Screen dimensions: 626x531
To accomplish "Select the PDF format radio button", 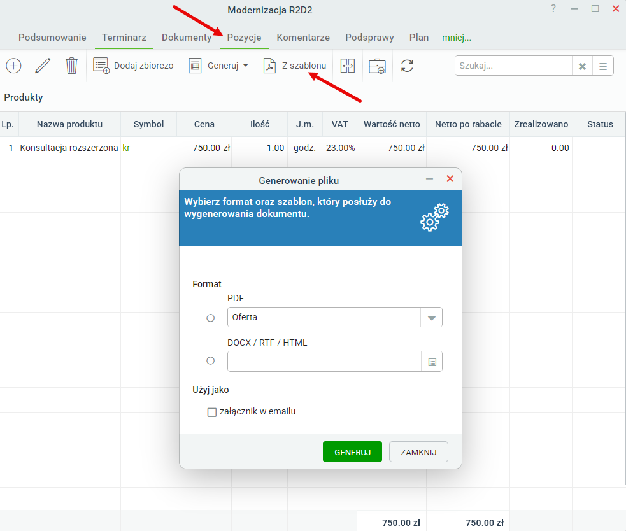I will (x=210, y=318).
